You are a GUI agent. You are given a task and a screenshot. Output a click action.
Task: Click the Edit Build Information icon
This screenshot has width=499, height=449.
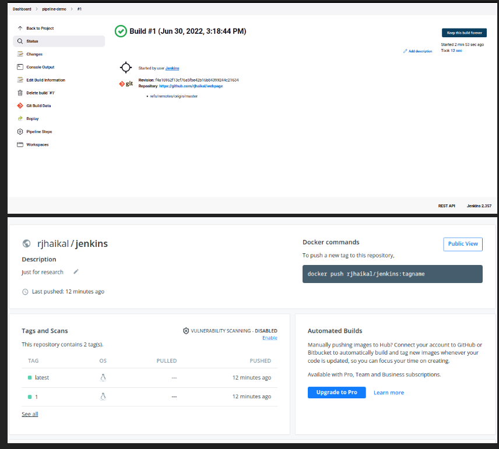click(x=20, y=80)
